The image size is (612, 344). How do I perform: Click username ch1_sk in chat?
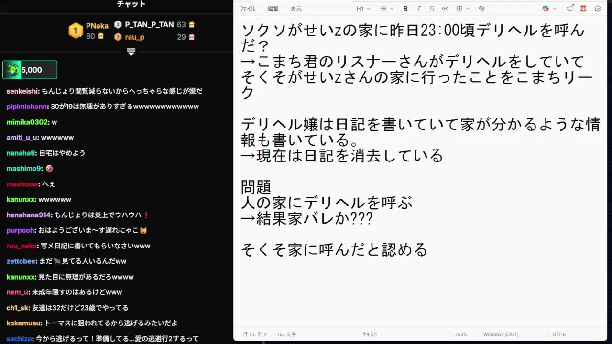[x=18, y=308]
